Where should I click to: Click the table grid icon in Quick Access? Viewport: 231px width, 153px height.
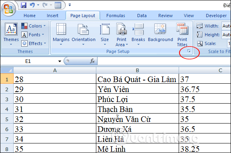[x=58, y=5]
